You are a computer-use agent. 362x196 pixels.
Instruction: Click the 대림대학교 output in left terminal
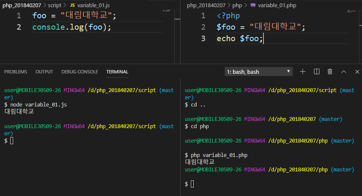pyautogui.click(x=19, y=112)
